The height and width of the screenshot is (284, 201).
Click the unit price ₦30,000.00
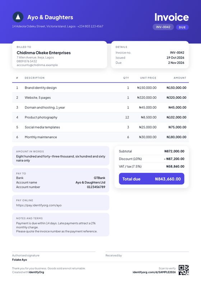tap(148, 137)
